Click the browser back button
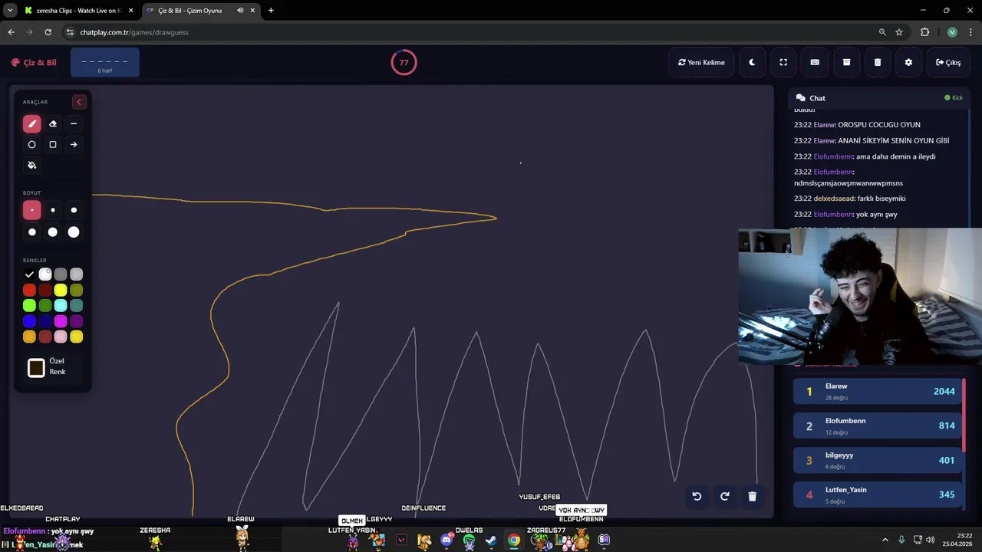Viewport: 982px width, 552px height. pos(11,32)
